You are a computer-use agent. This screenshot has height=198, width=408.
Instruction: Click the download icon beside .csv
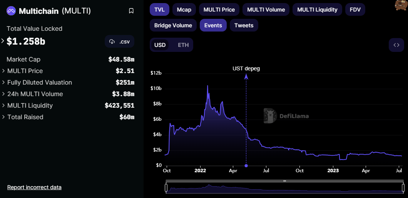pos(112,42)
